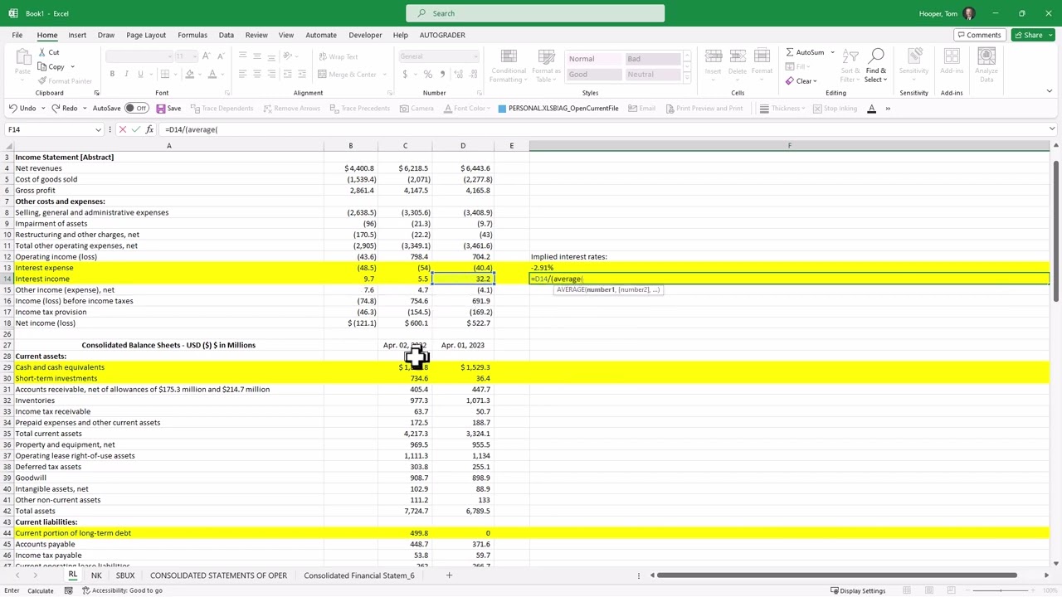Select column C header
The height and width of the screenshot is (597, 1062).
pos(405,146)
